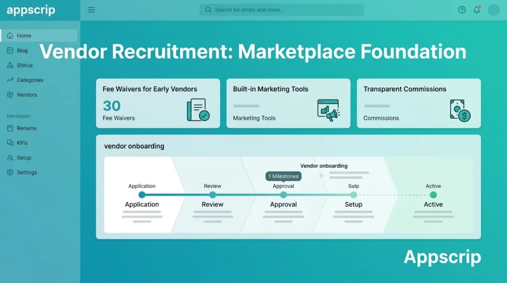The image size is (507, 283).
Task: Click the large 'Setup' stage label
Action: click(x=354, y=204)
